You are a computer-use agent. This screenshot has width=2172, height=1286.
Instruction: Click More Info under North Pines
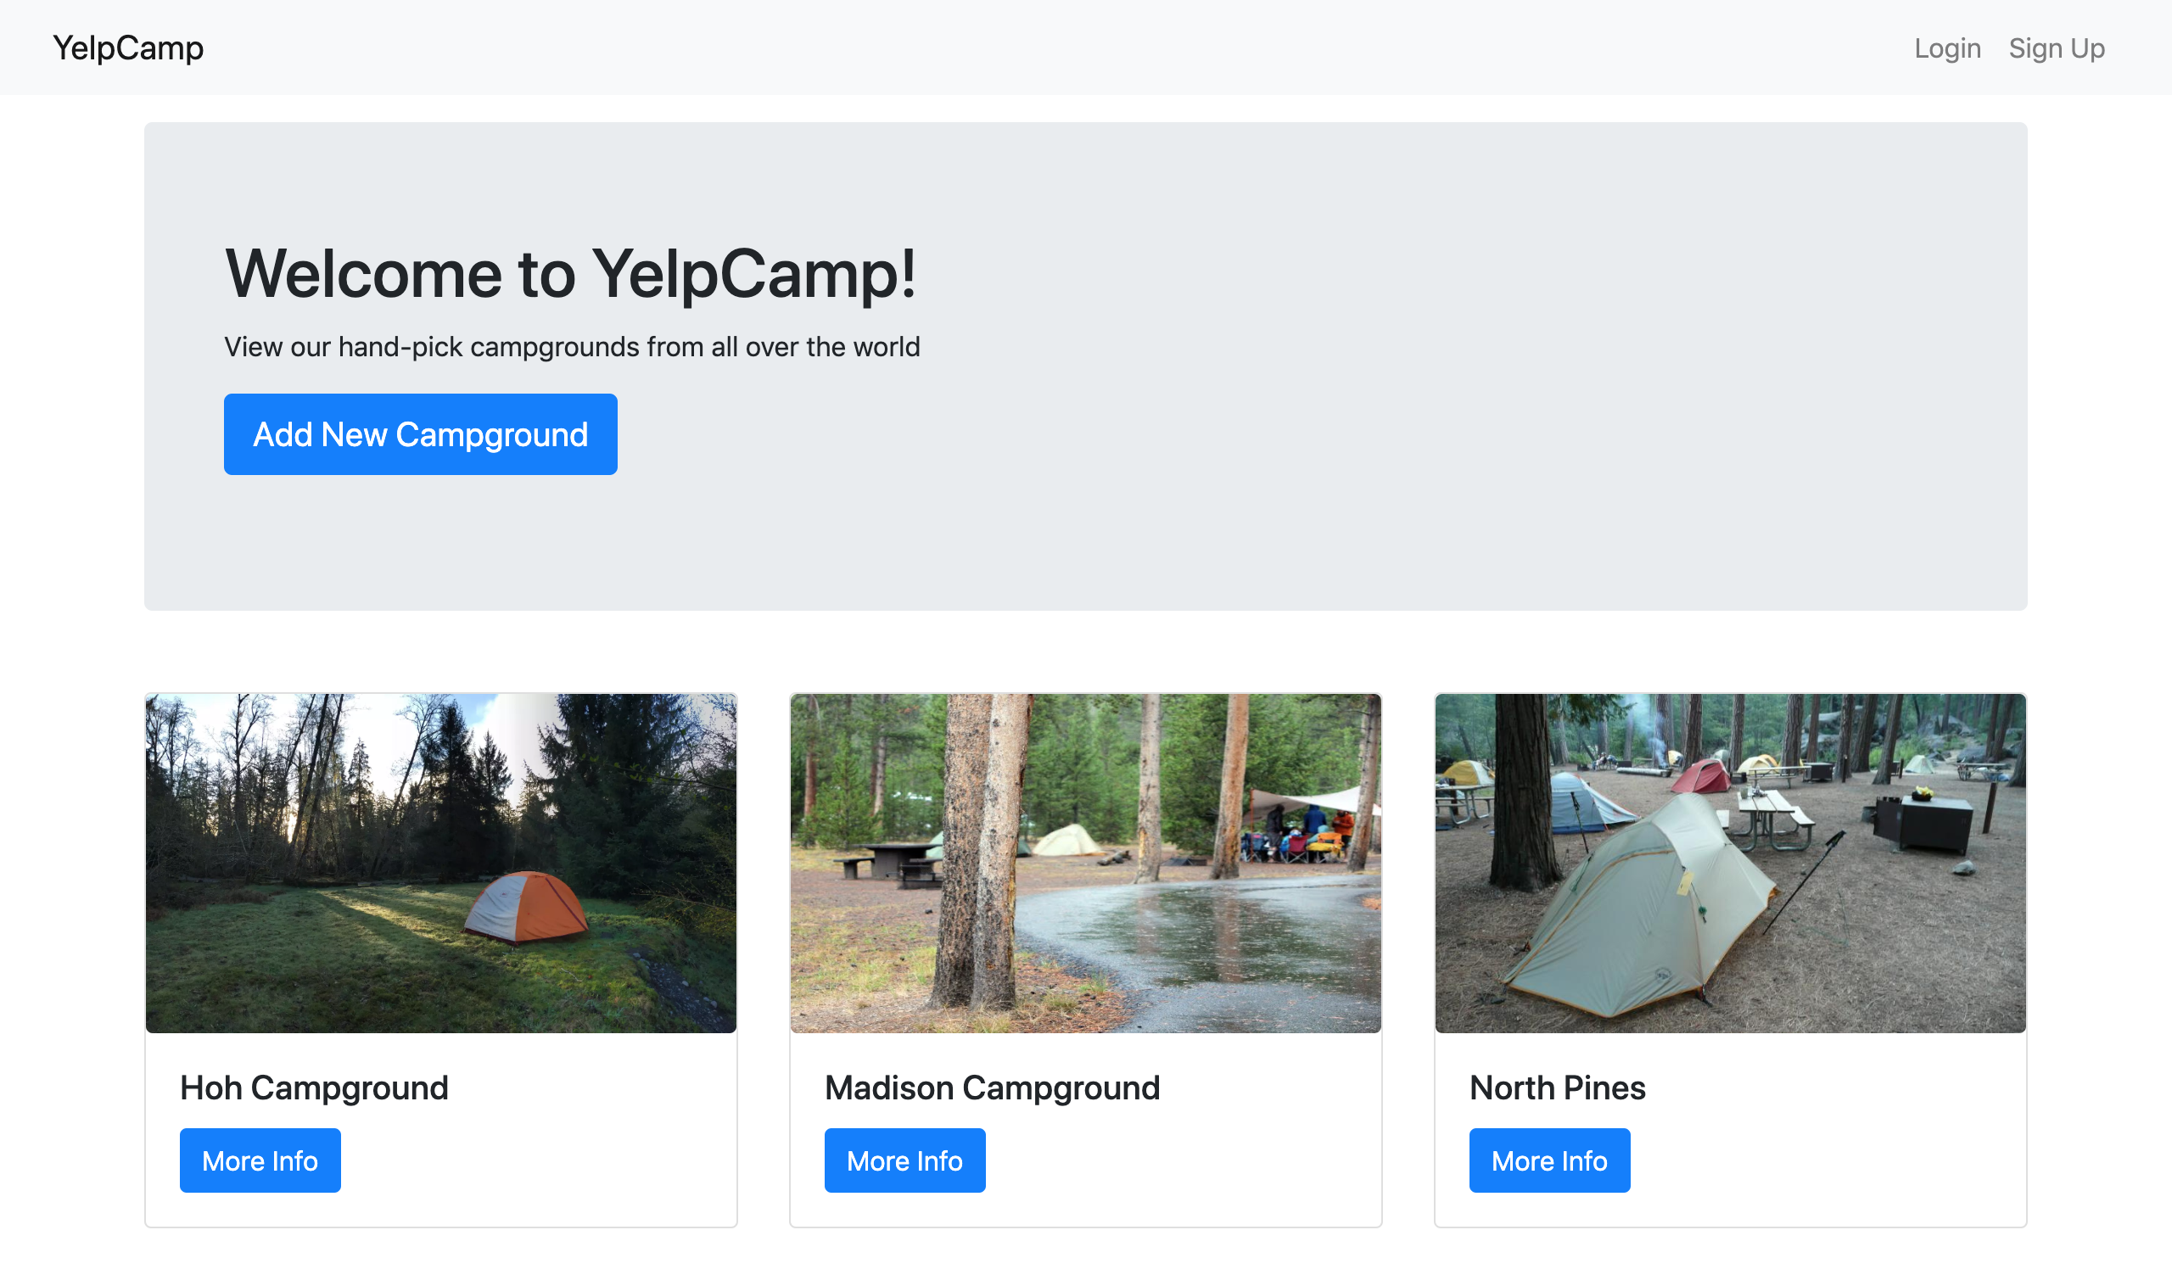(x=1549, y=1160)
